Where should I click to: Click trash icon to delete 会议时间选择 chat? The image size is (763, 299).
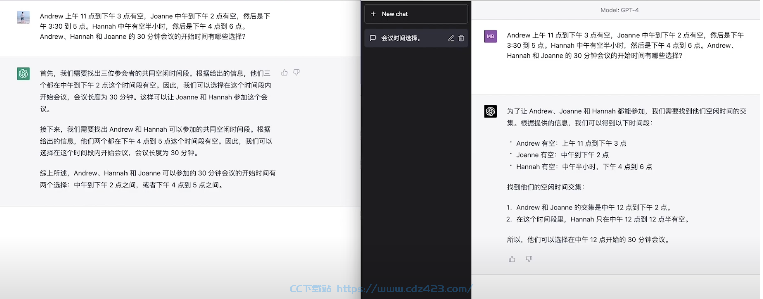[x=461, y=38]
